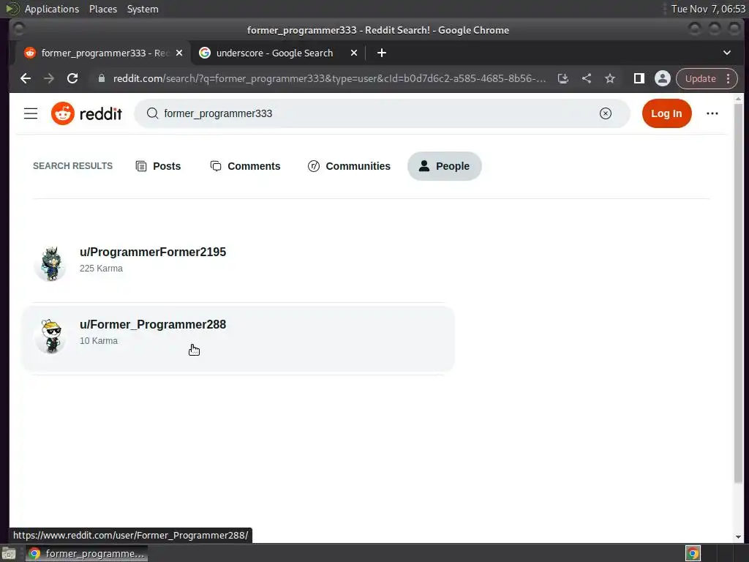Click the magnifier search icon
The height and width of the screenshot is (562, 749).
152,113
